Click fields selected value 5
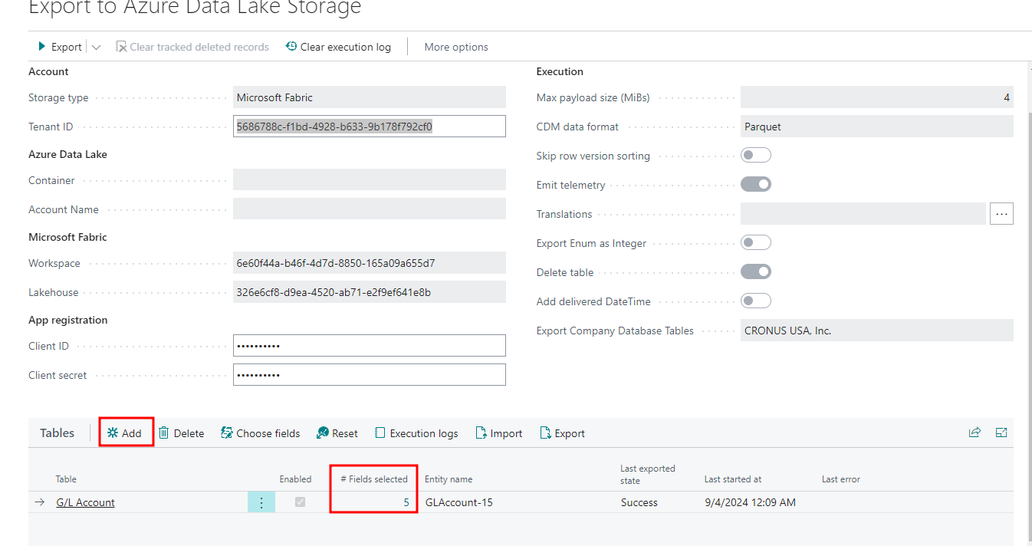The width and height of the screenshot is (1032, 546). [406, 502]
